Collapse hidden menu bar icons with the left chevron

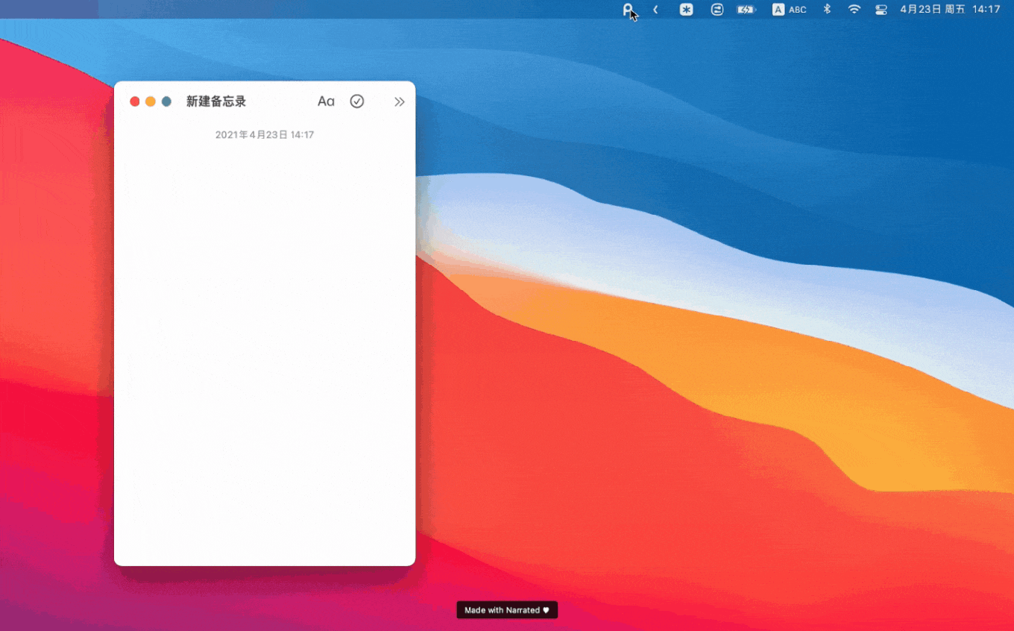click(x=655, y=10)
